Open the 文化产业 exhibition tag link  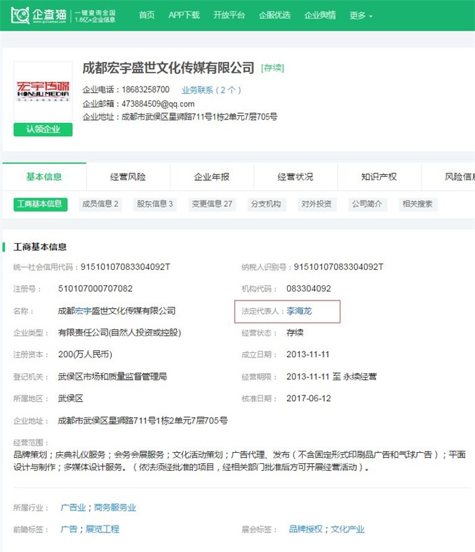348,529
